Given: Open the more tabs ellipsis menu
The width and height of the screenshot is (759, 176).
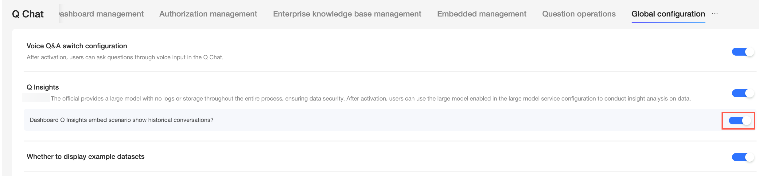Looking at the screenshot, I should click(715, 14).
